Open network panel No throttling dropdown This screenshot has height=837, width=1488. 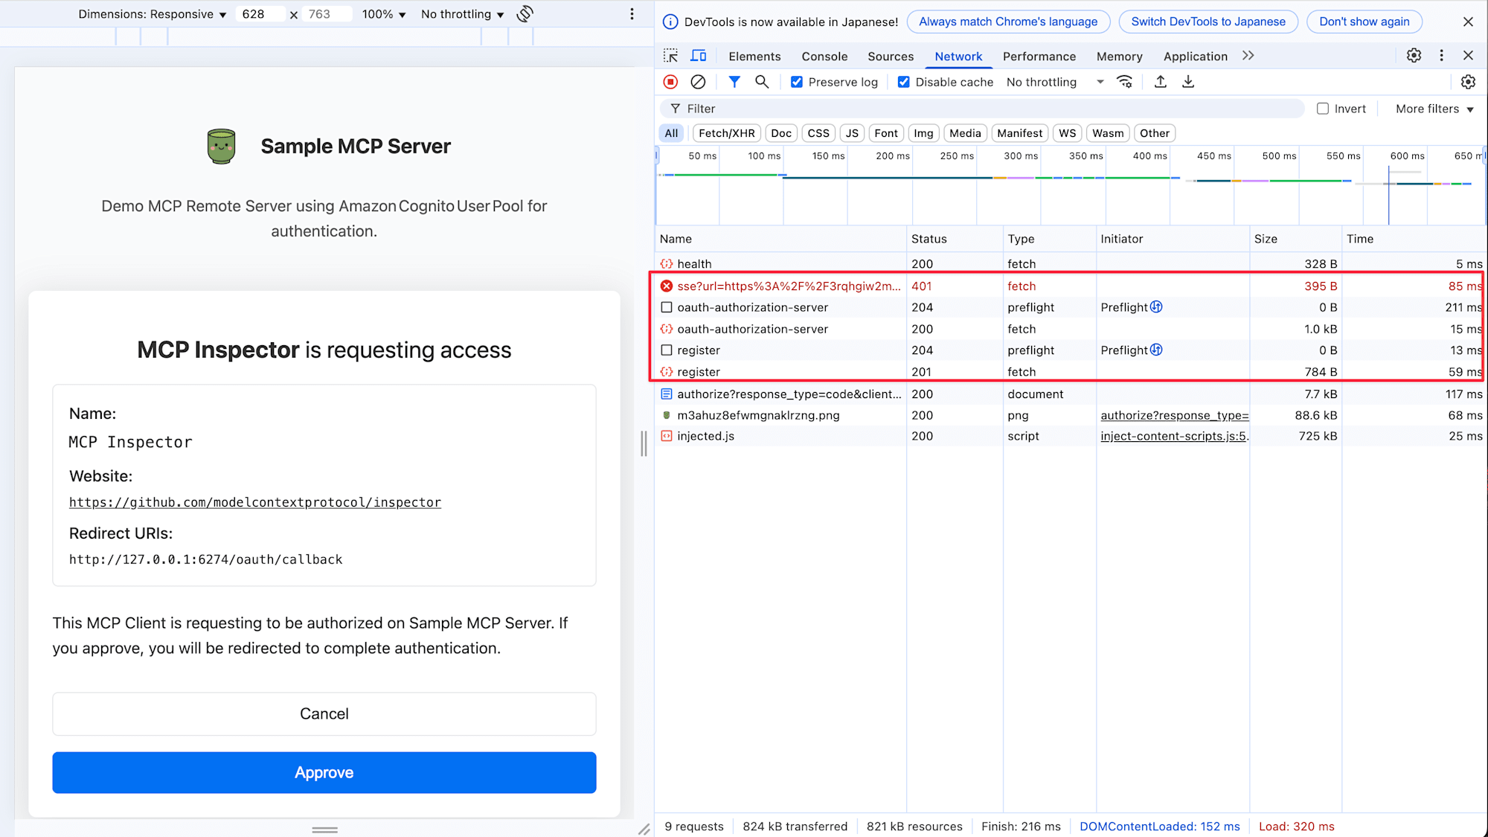coord(1055,82)
